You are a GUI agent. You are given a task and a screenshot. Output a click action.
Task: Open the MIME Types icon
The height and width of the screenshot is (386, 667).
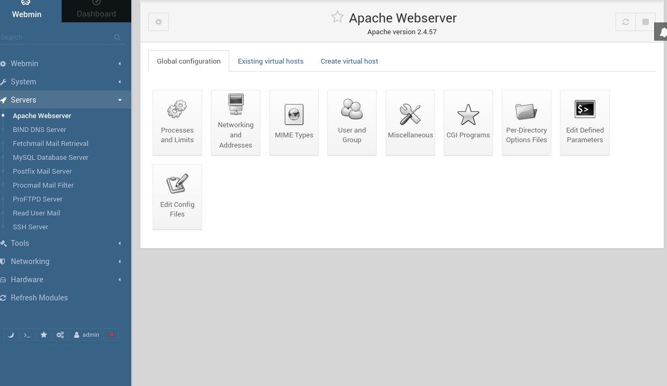point(294,122)
